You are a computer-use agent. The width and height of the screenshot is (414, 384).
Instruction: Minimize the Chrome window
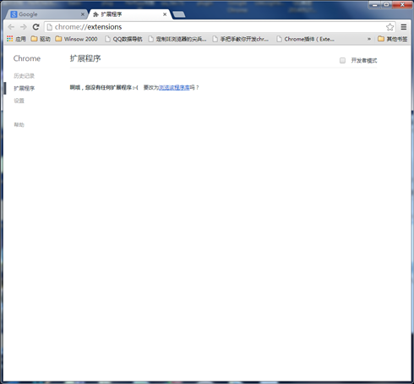375,4
